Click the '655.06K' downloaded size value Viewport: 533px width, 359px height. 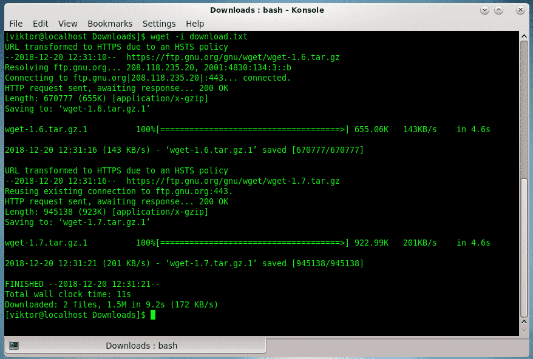coord(371,129)
